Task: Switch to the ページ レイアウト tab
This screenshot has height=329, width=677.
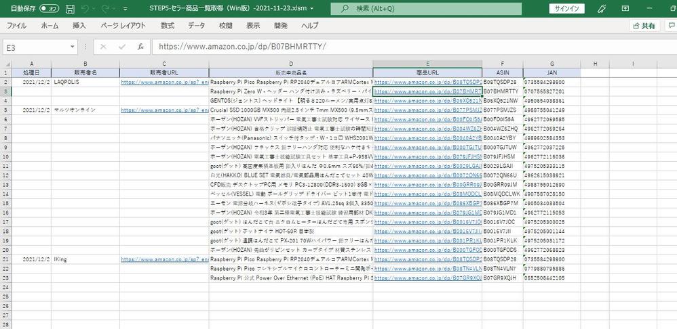Action: [x=123, y=26]
